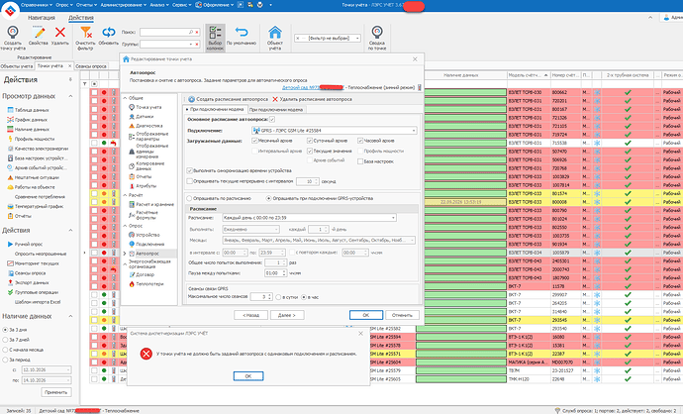This screenshot has width=683, height=414.
Task: Select Диагностика in the dialog tree
Action: pyautogui.click(x=148, y=126)
